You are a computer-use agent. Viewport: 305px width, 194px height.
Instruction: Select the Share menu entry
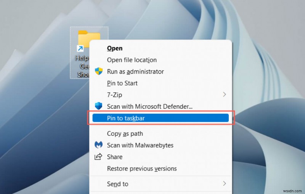click(x=161, y=157)
